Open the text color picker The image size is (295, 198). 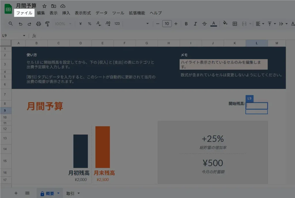(213, 24)
